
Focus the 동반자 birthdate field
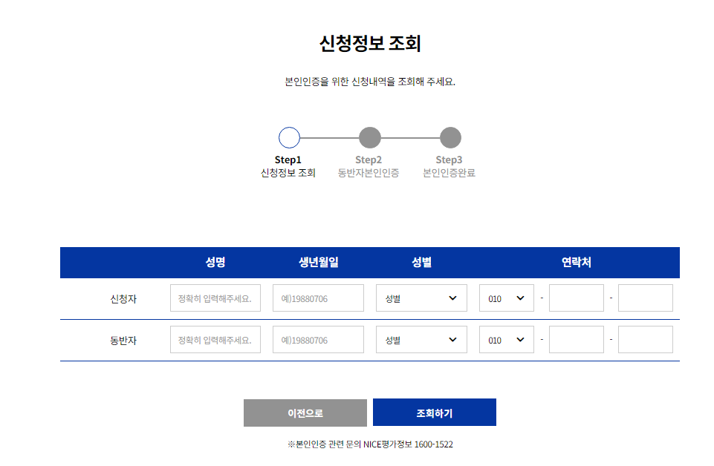click(x=318, y=340)
